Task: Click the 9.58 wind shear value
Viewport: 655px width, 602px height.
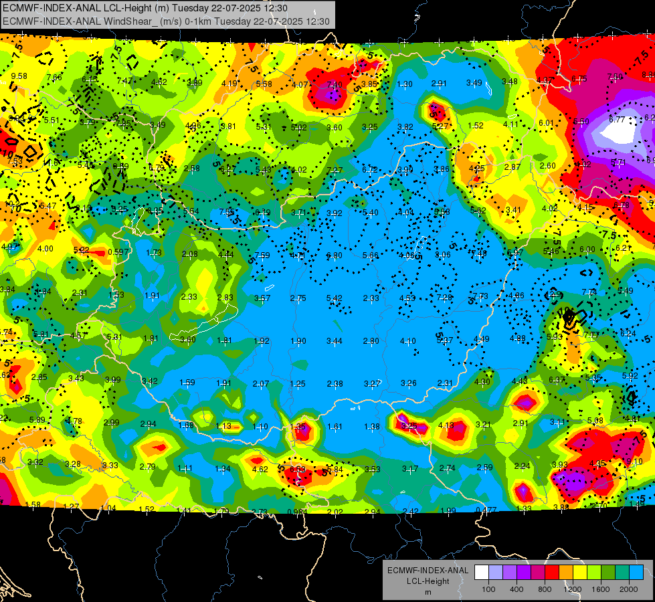Action: (19, 76)
